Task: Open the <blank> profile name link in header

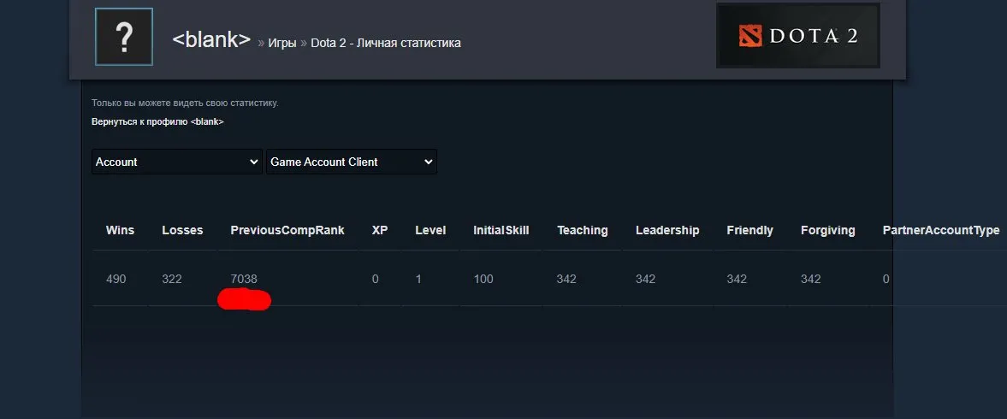Action: [211, 40]
